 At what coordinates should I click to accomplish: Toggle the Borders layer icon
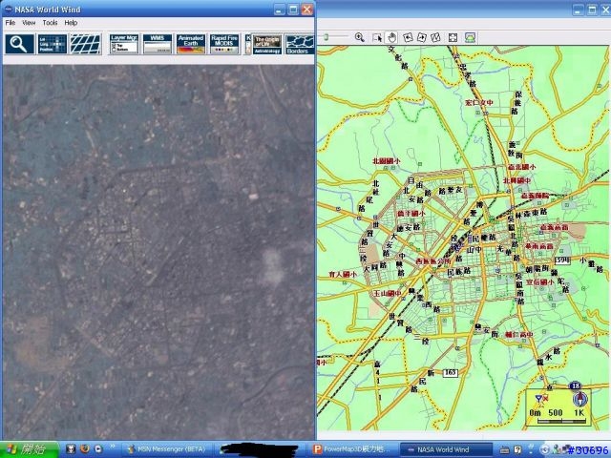tap(300, 44)
